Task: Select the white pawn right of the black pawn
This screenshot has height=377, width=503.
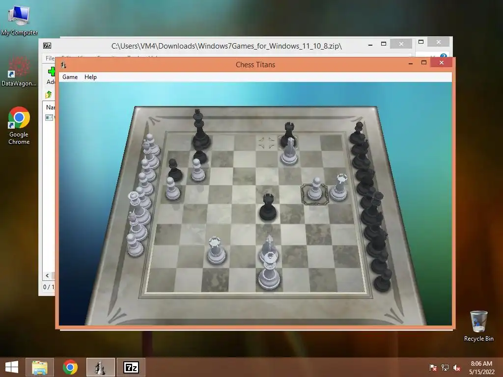Action: click(x=197, y=170)
